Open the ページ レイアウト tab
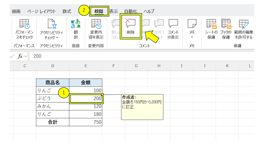Viewport: 264px width, 149px height. [42, 11]
